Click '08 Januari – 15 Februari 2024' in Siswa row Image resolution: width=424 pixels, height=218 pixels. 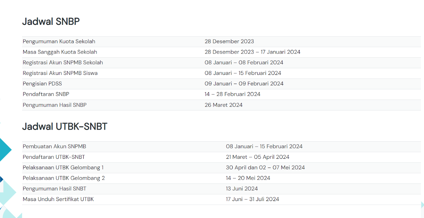coord(243,73)
